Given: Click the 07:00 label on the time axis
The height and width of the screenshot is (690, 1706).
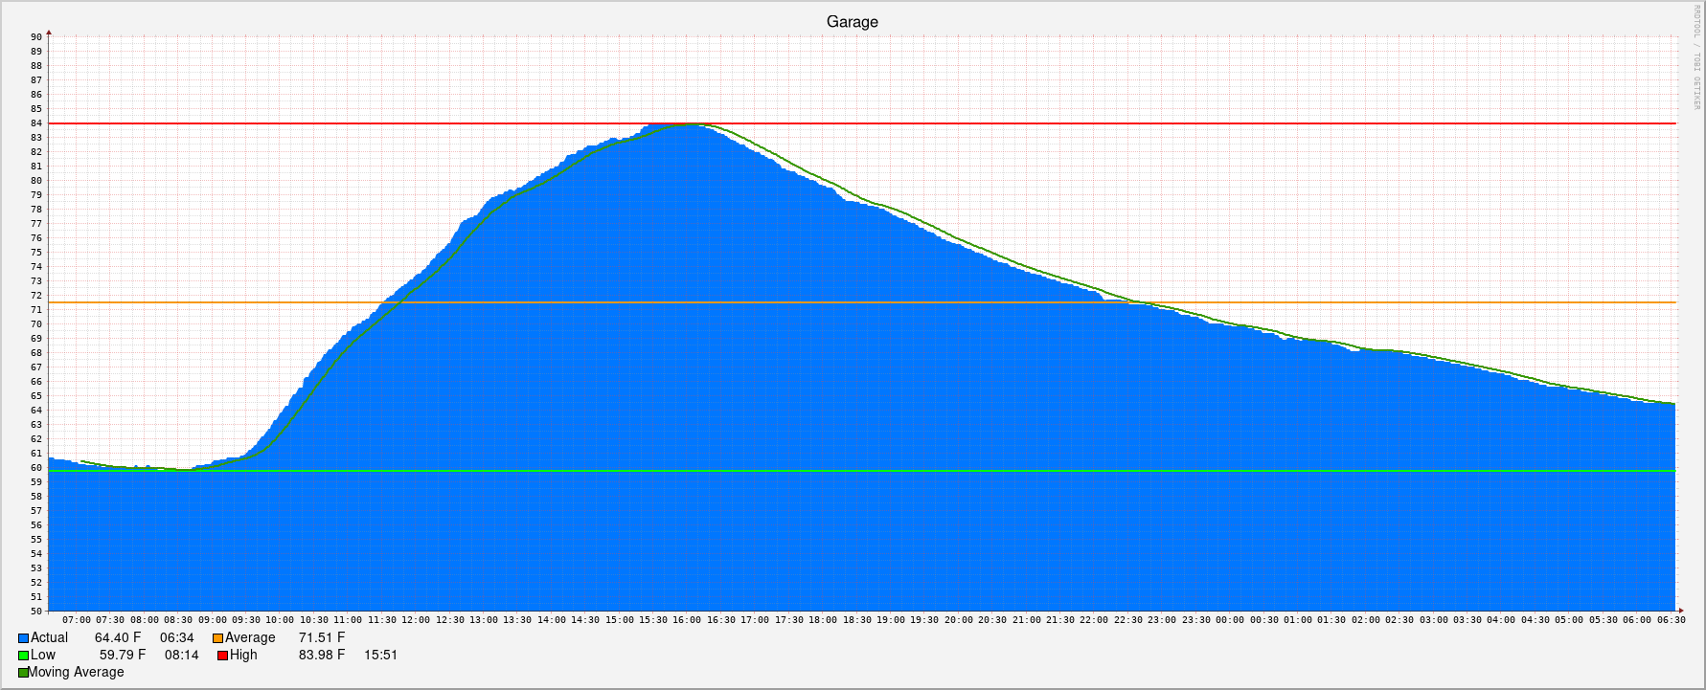Looking at the screenshot, I should pos(77,620).
